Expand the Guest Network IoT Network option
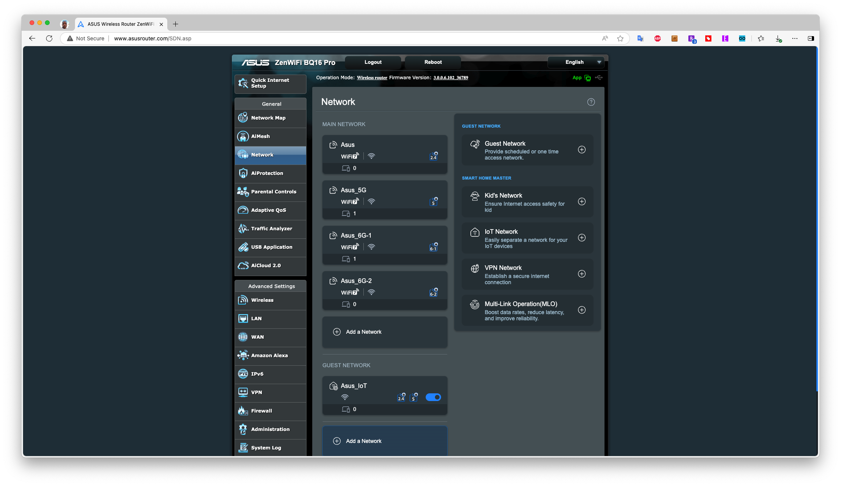The width and height of the screenshot is (841, 486). (x=582, y=237)
